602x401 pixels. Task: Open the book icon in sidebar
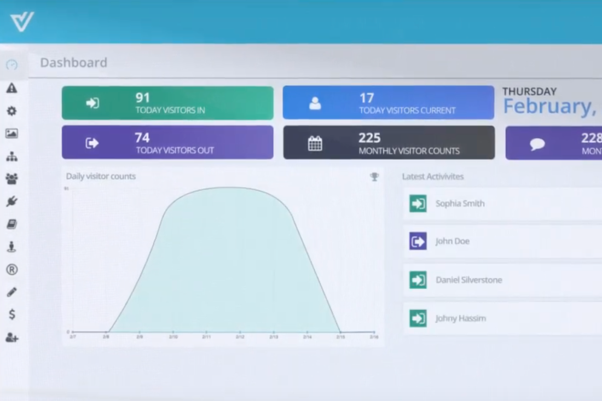click(11, 224)
